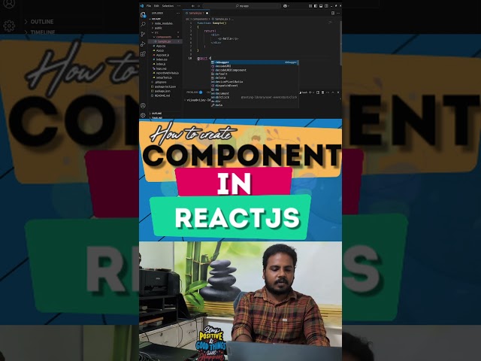The height and width of the screenshot is (361, 481).
Task: Split the editor to the right
Action: 333,13
